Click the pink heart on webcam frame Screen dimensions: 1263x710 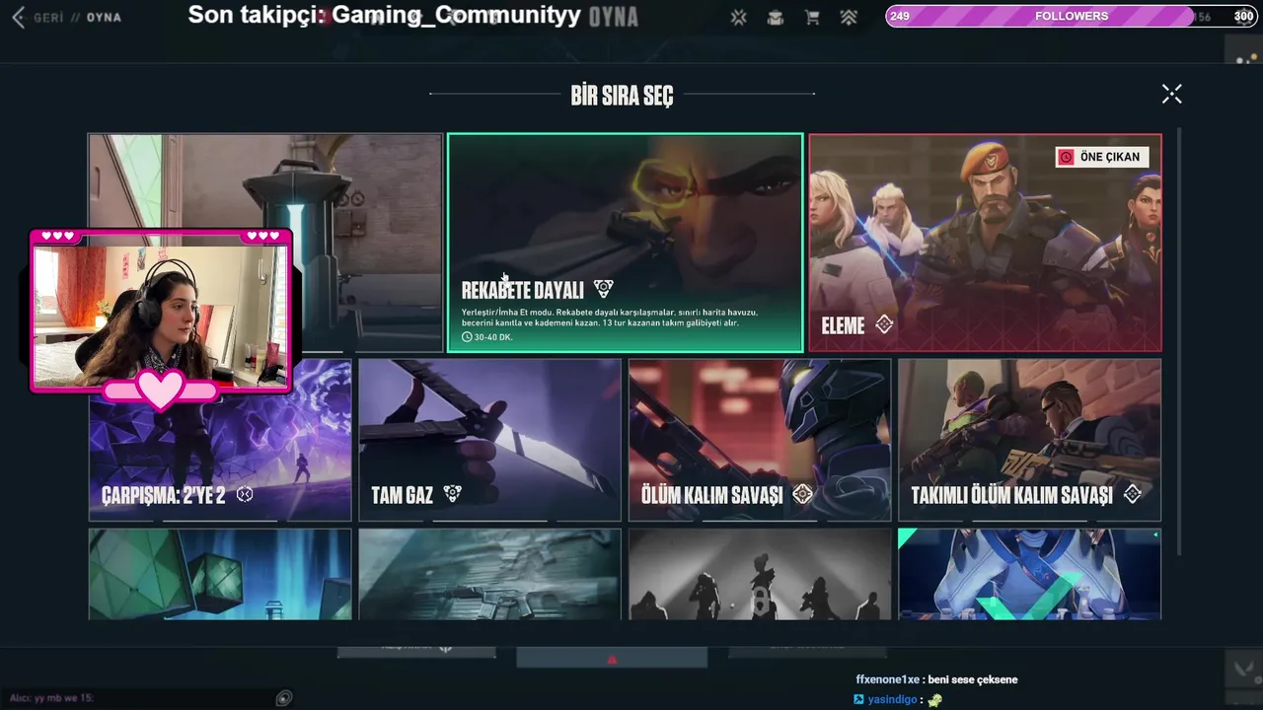[x=160, y=390]
